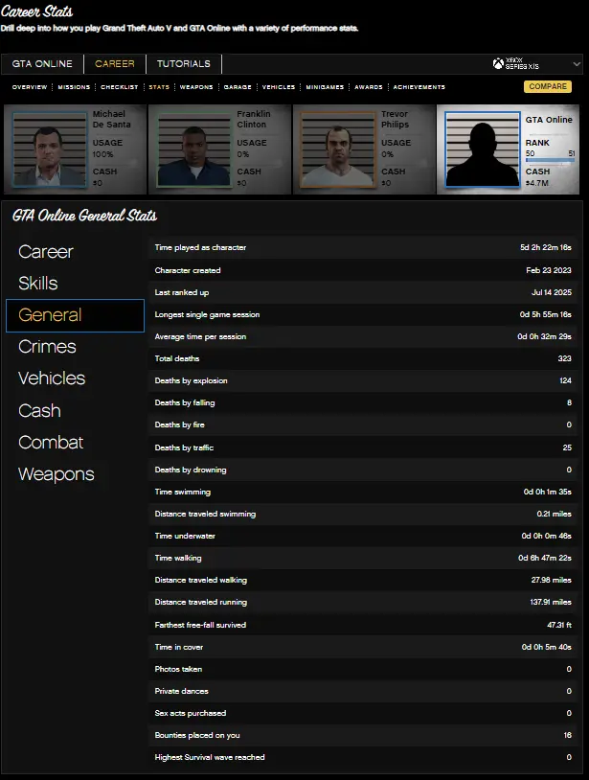589x780 pixels.
Task: Open the Career stats category
Action: pyautogui.click(x=46, y=252)
